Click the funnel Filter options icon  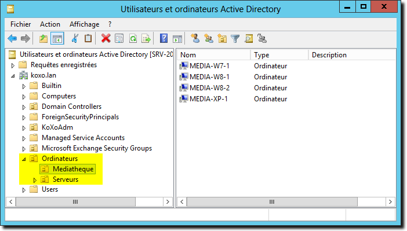coord(235,39)
